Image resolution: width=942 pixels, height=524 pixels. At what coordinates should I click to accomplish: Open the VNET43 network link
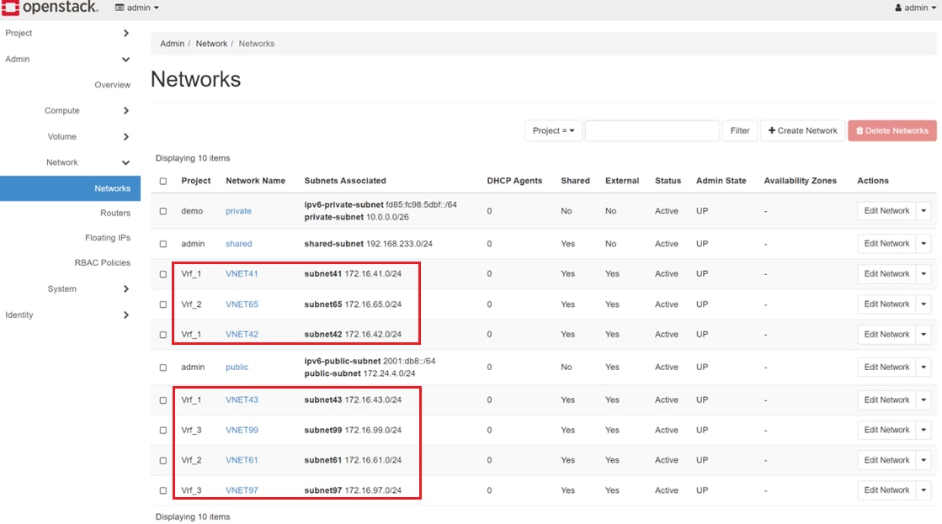coord(242,400)
